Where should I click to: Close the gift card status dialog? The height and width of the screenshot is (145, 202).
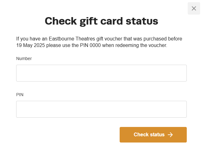coord(194,8)
